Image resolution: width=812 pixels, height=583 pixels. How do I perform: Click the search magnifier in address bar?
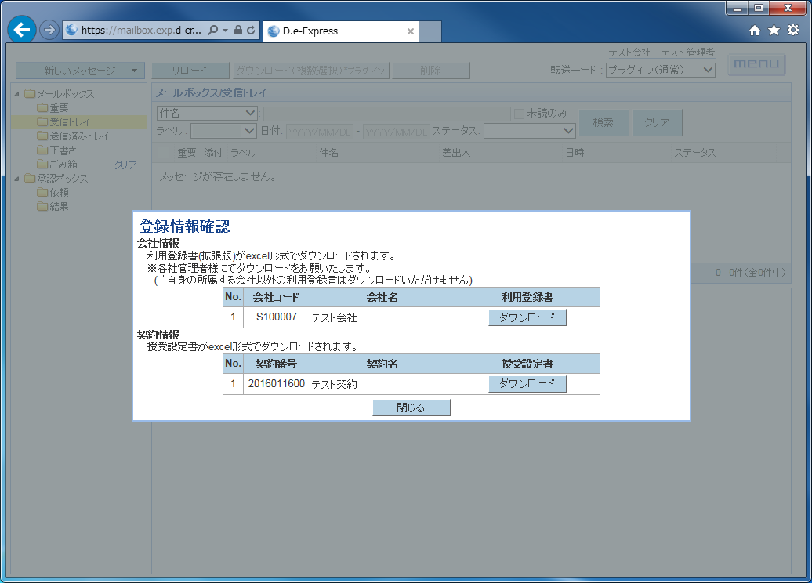point(213,31)
